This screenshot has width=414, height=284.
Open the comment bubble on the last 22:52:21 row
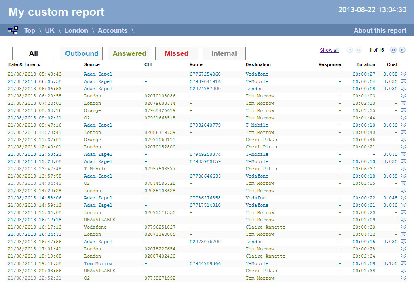point(403,278)
